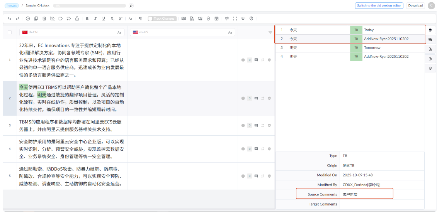Click the highlighted term 明天 in segment 2

(42, 95)
